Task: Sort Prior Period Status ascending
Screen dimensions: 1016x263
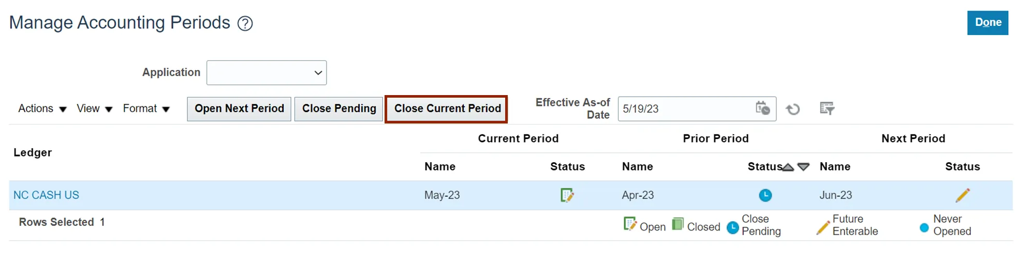Action: tap(788, 167)
